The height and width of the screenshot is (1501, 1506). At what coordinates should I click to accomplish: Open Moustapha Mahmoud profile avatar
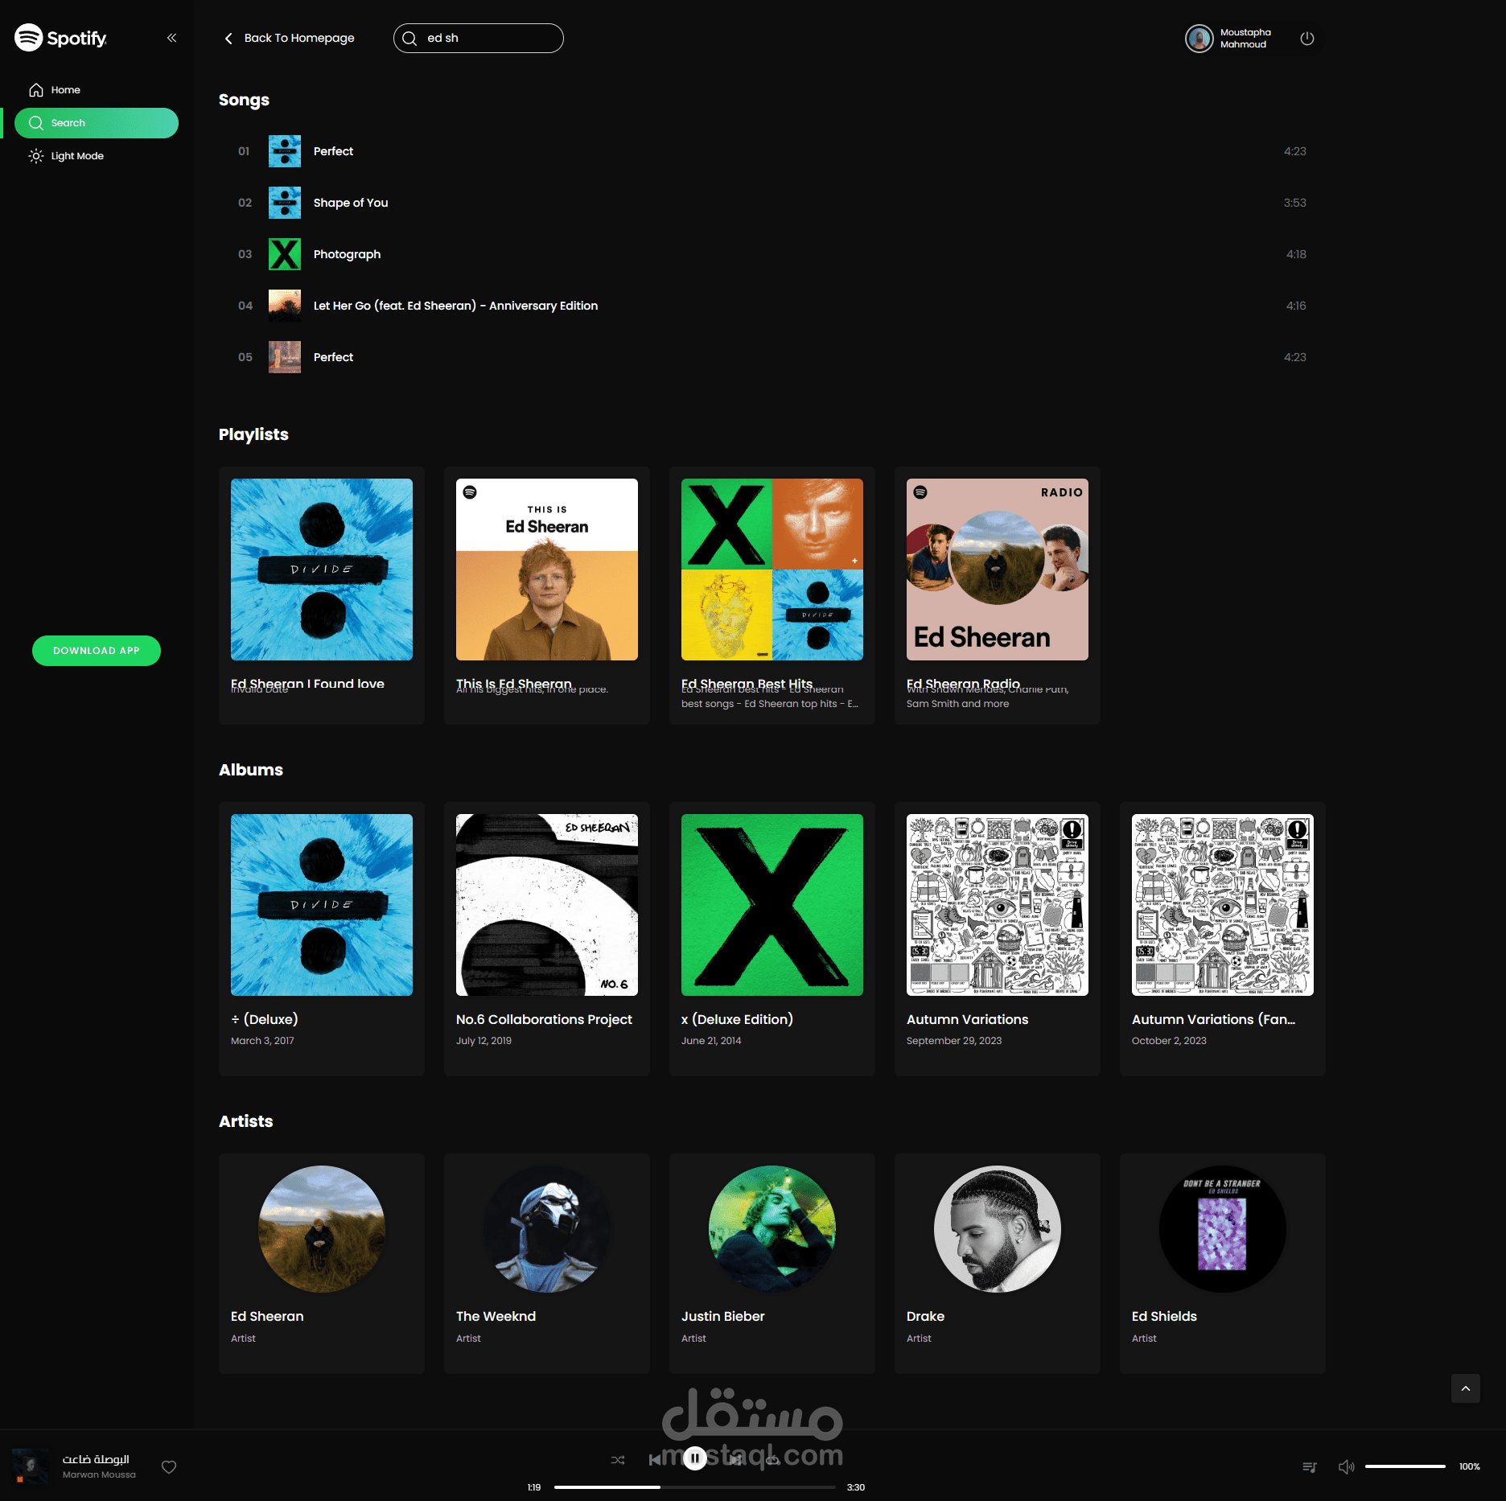point(1199,38)
